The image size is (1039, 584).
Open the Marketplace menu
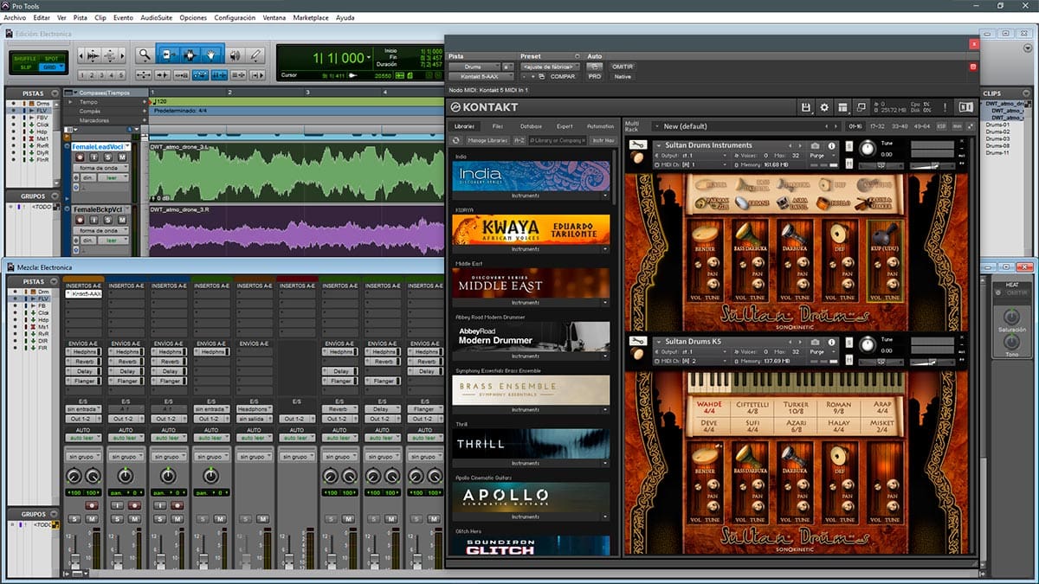click(310, 17)
